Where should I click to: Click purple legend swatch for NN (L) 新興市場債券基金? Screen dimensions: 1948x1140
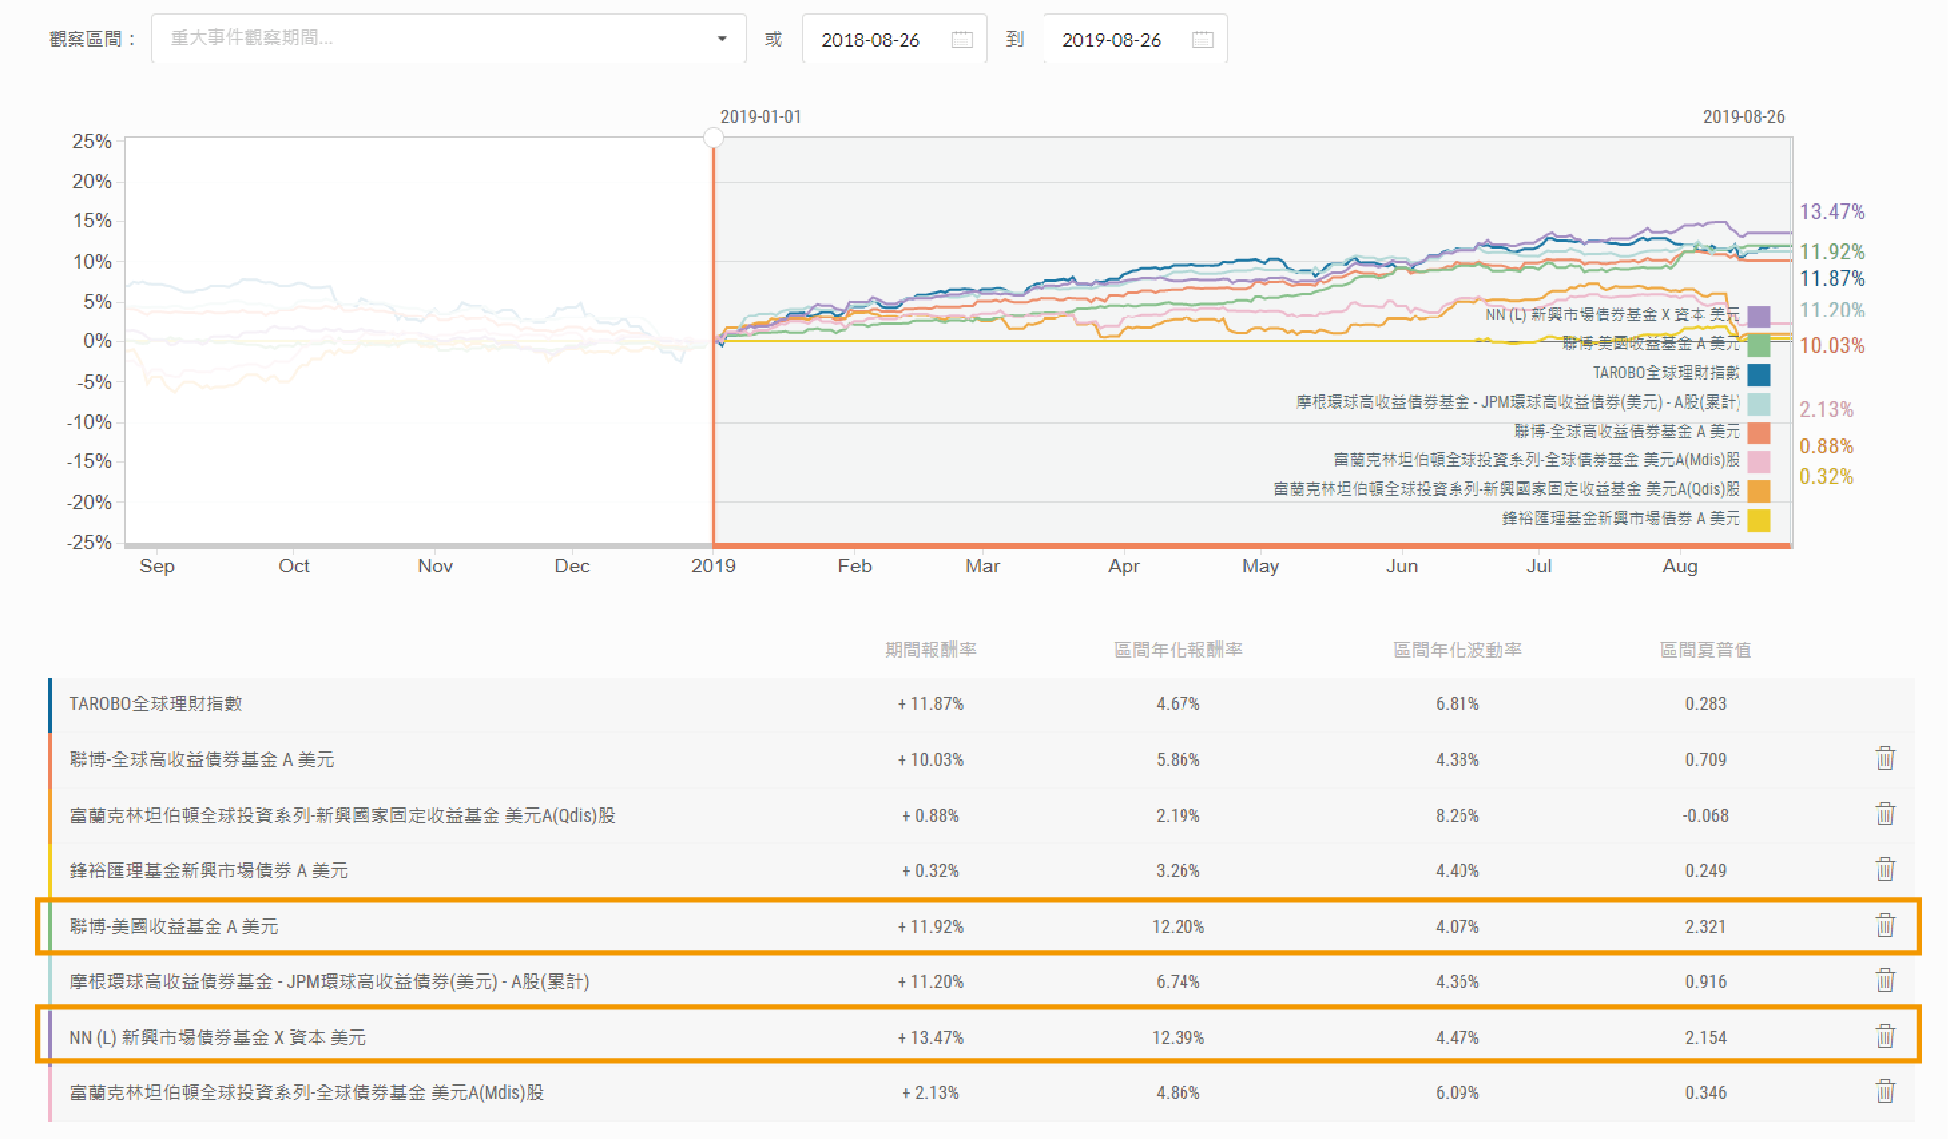click(x=1758, y=316)
